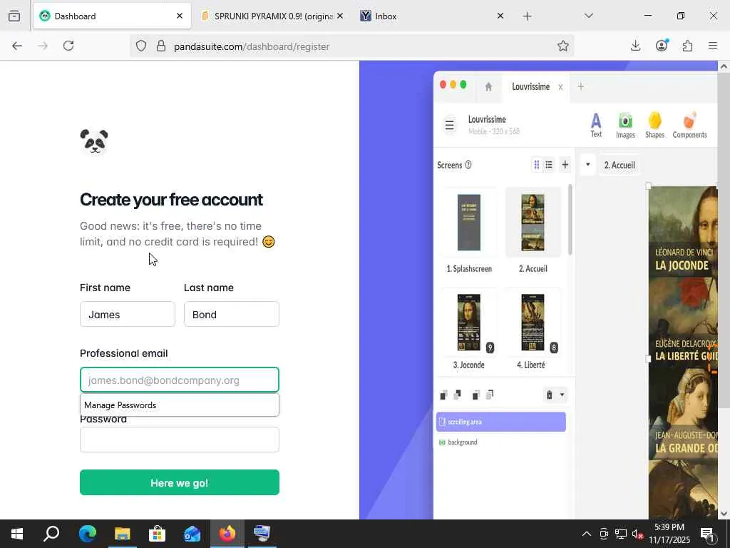Switch Screens panel to grid view

pyautogui.click(x=536, y=165)
